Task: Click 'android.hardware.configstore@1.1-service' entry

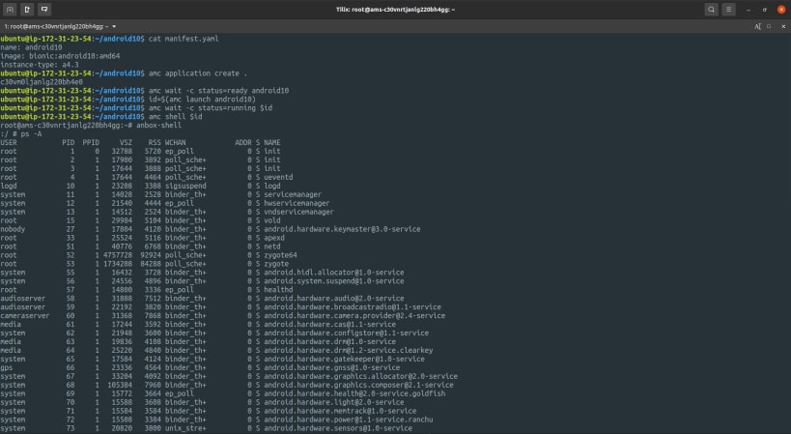Action: pyautogui.click(x=346, y=333)
